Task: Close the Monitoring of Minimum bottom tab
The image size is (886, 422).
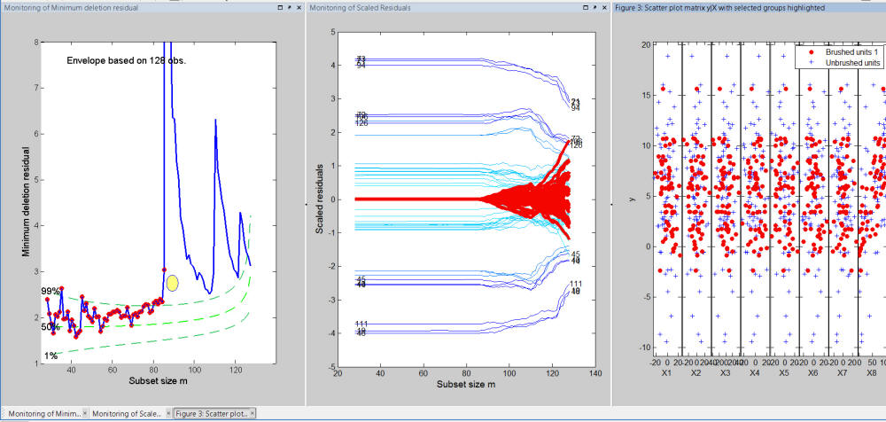Action: [85, 413]
